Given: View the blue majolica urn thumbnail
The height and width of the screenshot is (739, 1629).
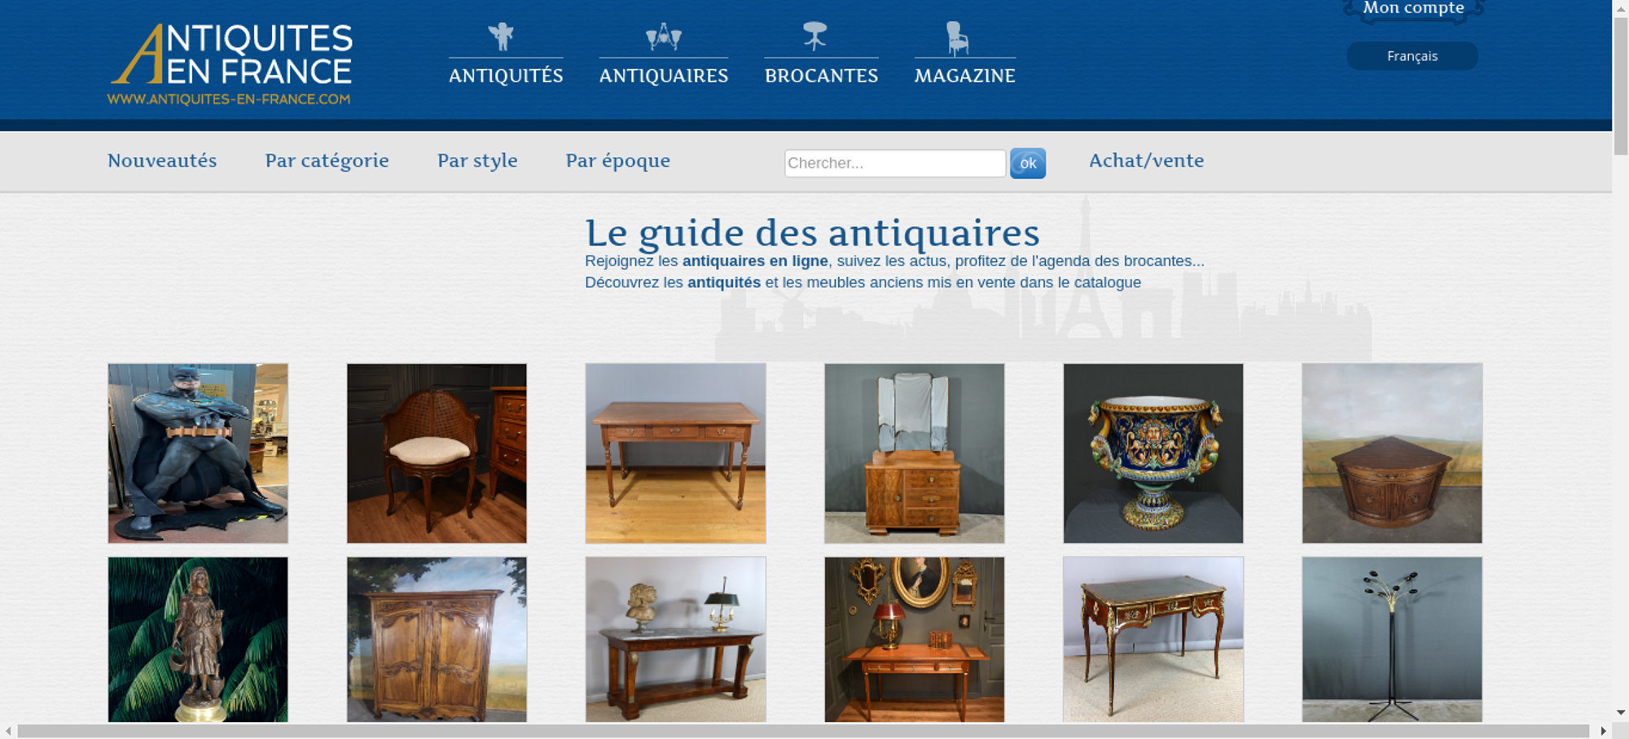Looking at the screenshot, I should tap(1153, 453).
